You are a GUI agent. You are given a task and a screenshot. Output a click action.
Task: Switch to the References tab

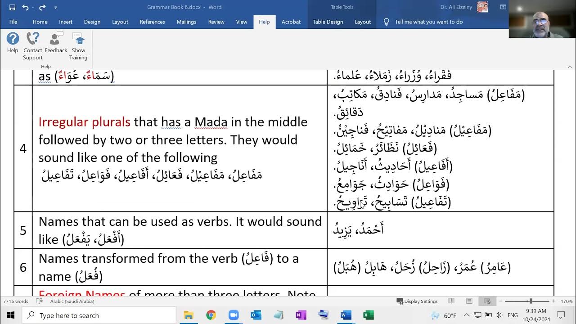click(x=152, y=22)
